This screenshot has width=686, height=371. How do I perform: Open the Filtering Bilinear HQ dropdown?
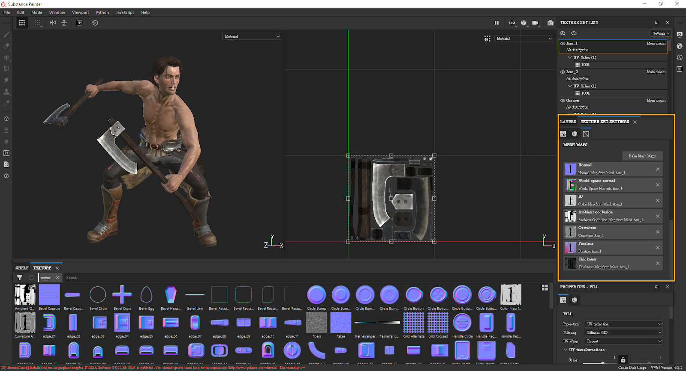pos(624,332)
